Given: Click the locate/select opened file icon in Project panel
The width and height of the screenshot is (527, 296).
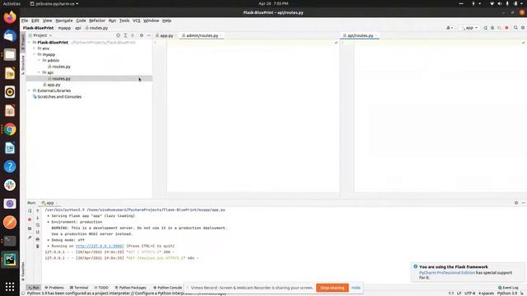Looking at the screenshot, I should 118,35.
